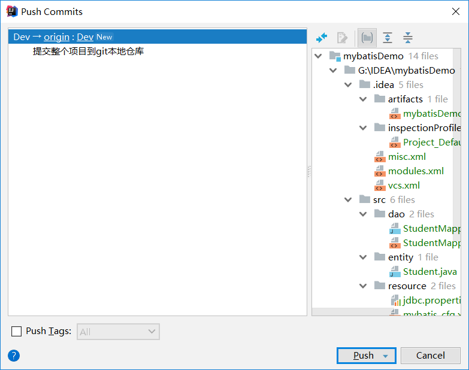Collapse the artifacts folder node
469x370 pixels.
(363, 99)
